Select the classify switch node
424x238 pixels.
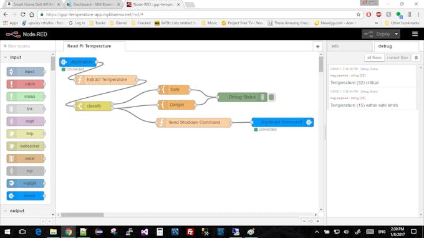(94, 106)
